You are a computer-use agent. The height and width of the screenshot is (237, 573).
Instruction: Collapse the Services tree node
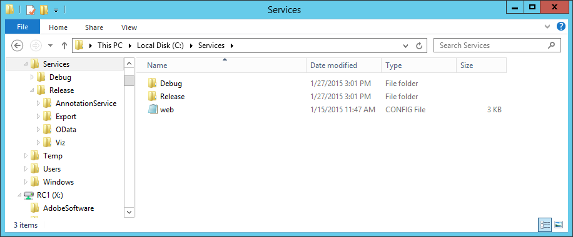[x=26, y=64]
